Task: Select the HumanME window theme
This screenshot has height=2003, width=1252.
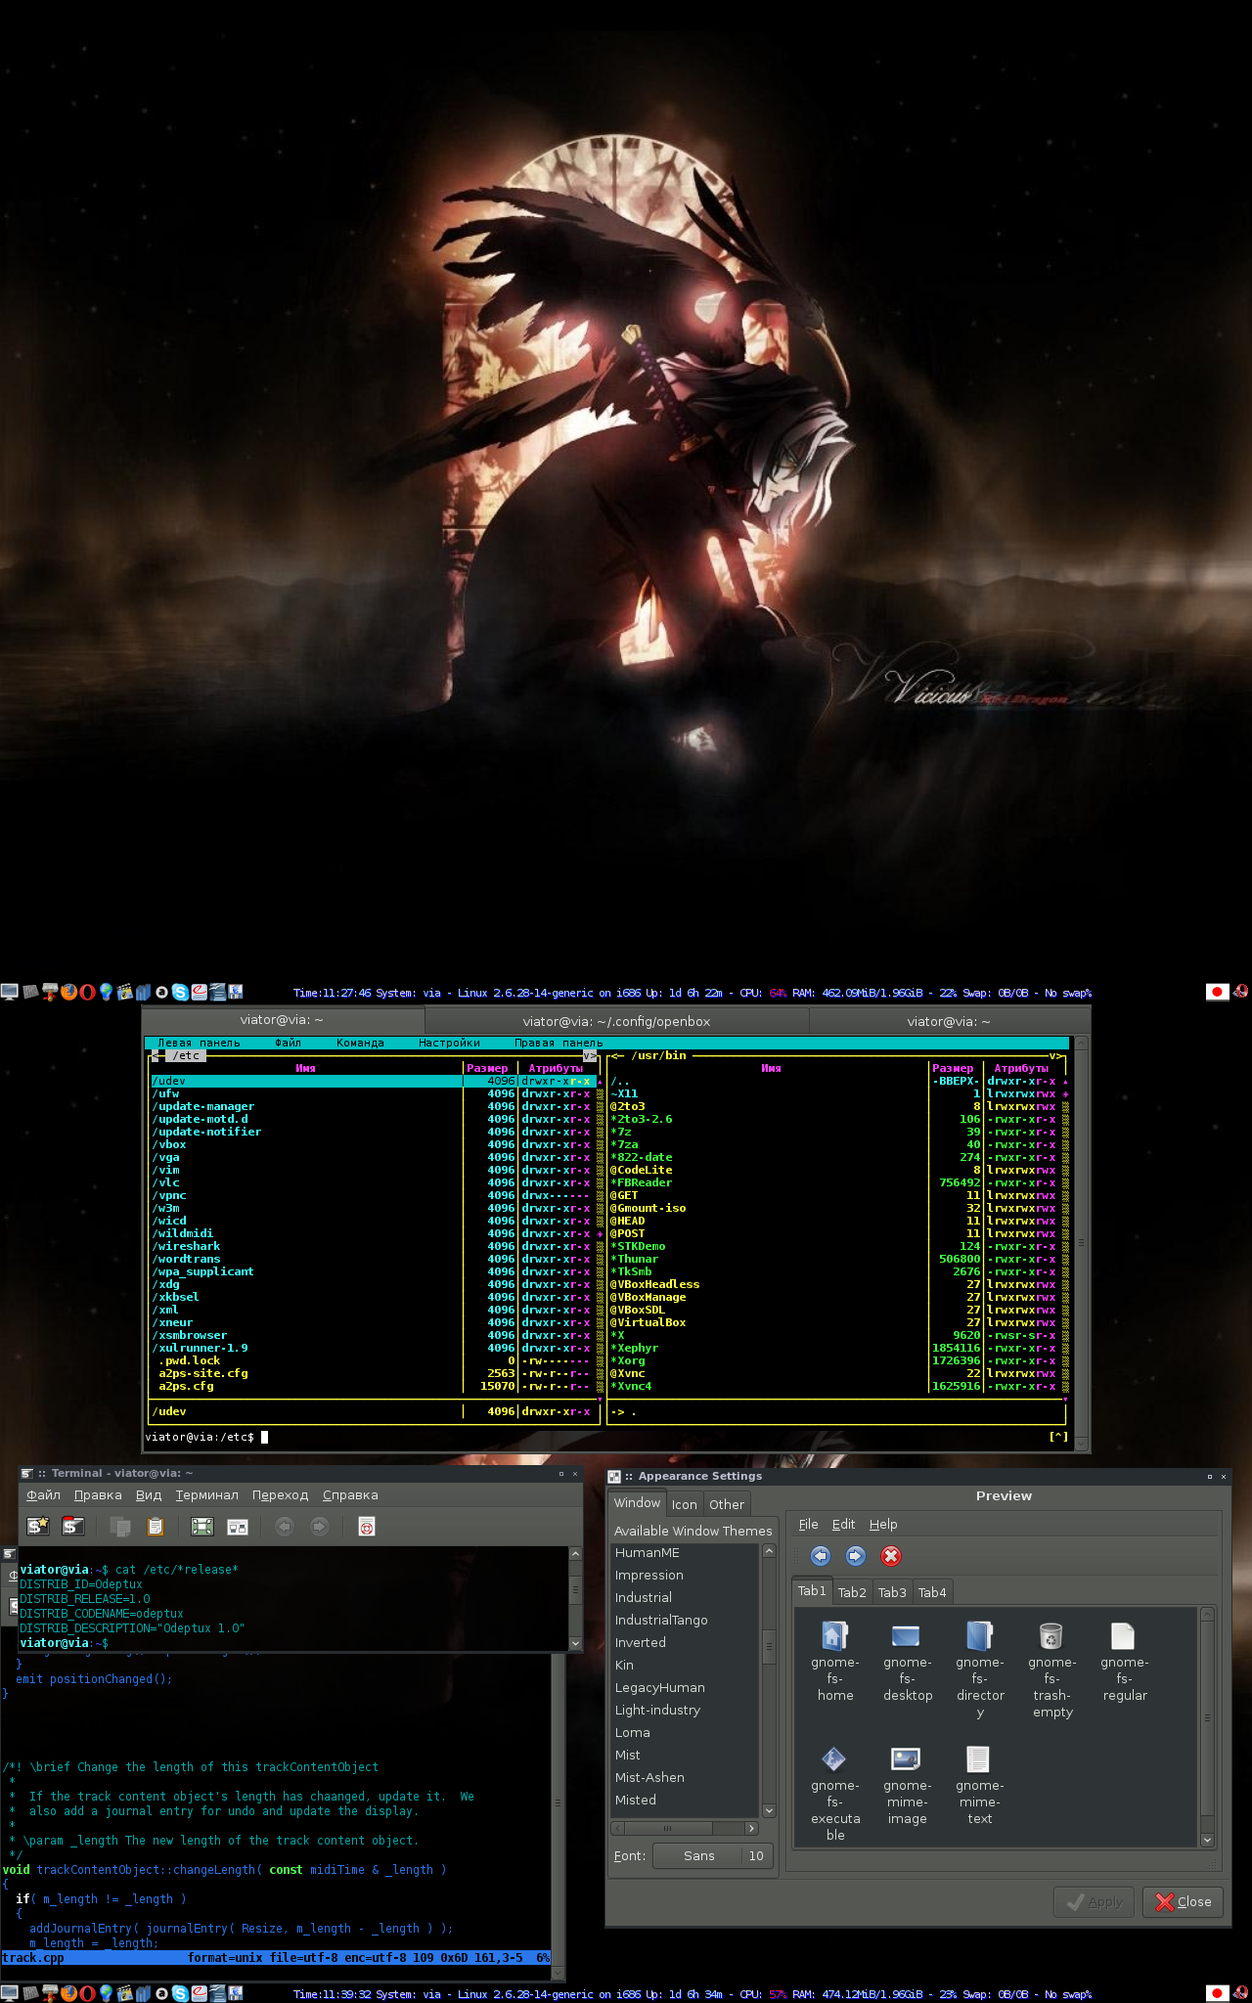Action: point(685,1552)
